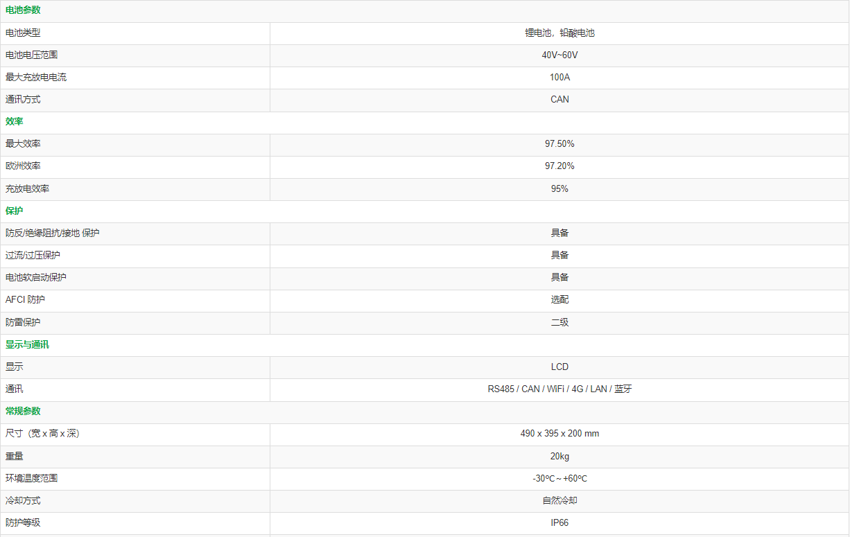This screenshot has height=537, width=850.
Task: Click the 常规参数 section header
Action: [x=23, y=411]
